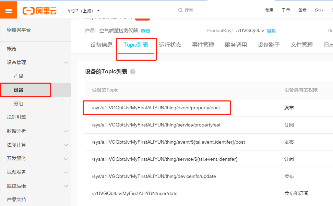Open 企业 in the top bar
This screenshot has height=206, width=333.
(x=319, y=10)
